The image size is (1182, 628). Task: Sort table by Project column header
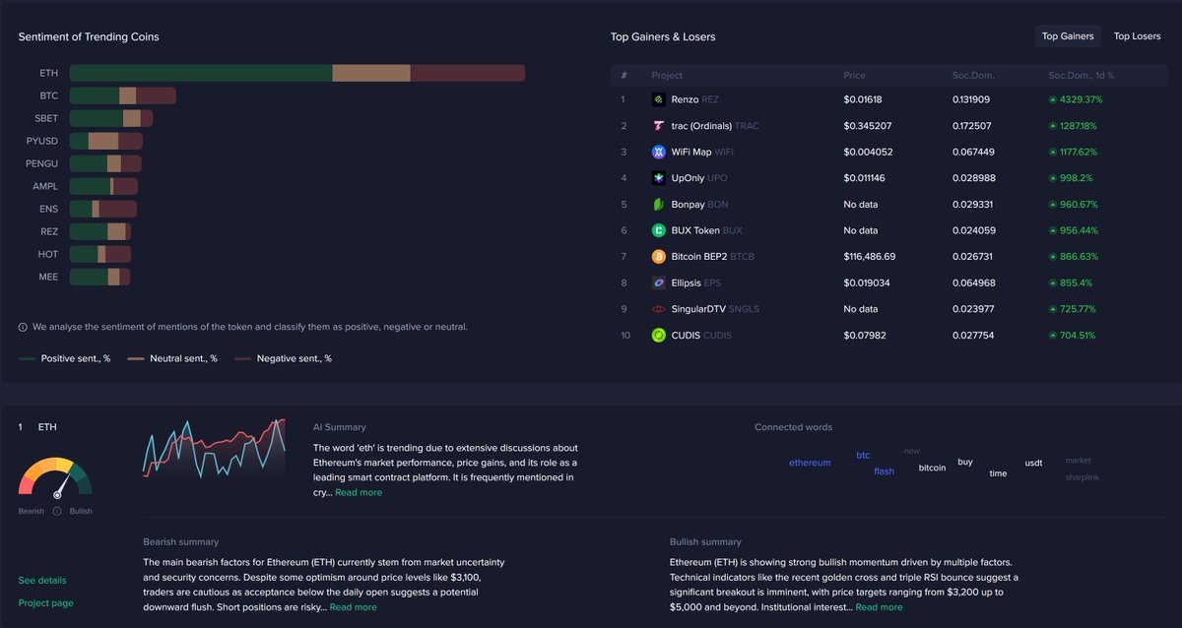click(667, 75)
